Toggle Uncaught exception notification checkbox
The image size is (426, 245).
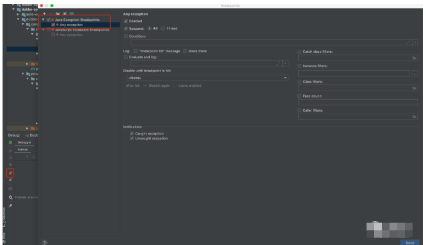(x=132, y=138)
